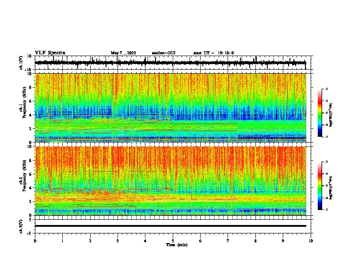
Task: Click the time axis tick label '10' at bottom right
Action: click(x=311, y=241)
